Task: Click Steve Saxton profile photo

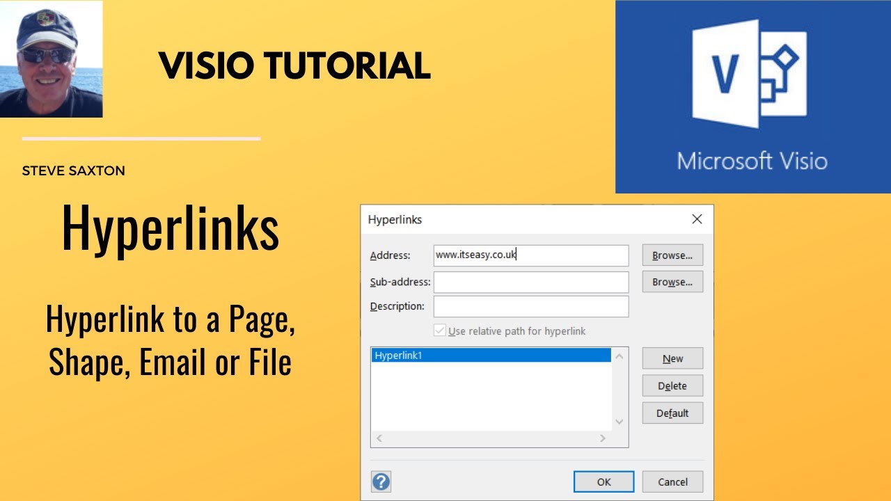Action: (52, 59)
